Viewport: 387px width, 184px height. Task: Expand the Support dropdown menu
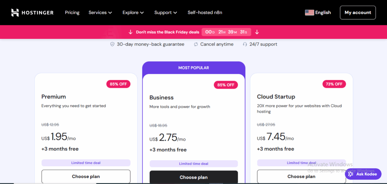click(166, 12)
